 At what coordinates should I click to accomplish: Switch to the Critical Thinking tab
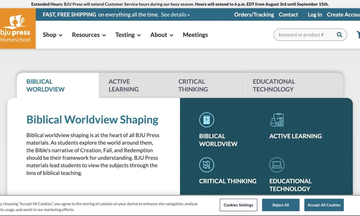[x=206, y=85]
